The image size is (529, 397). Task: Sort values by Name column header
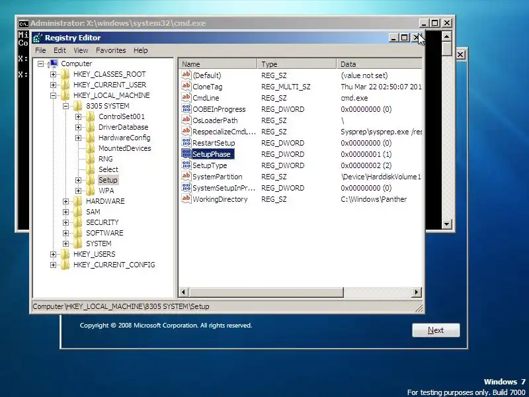point(218,64)
